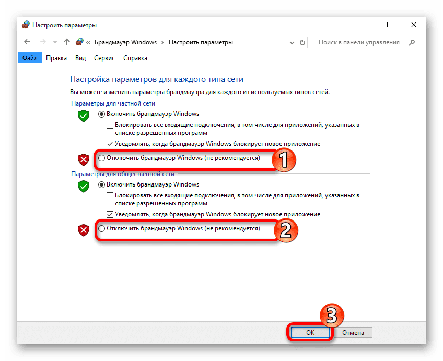Open the Справка menu
This screenshot has width=443, height=361.
coord(135,58)
